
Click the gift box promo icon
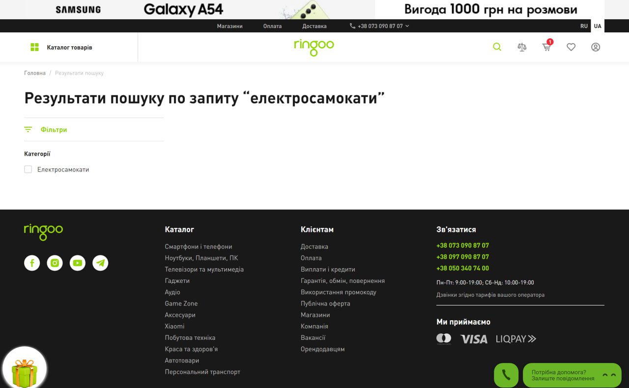(25, 370)
